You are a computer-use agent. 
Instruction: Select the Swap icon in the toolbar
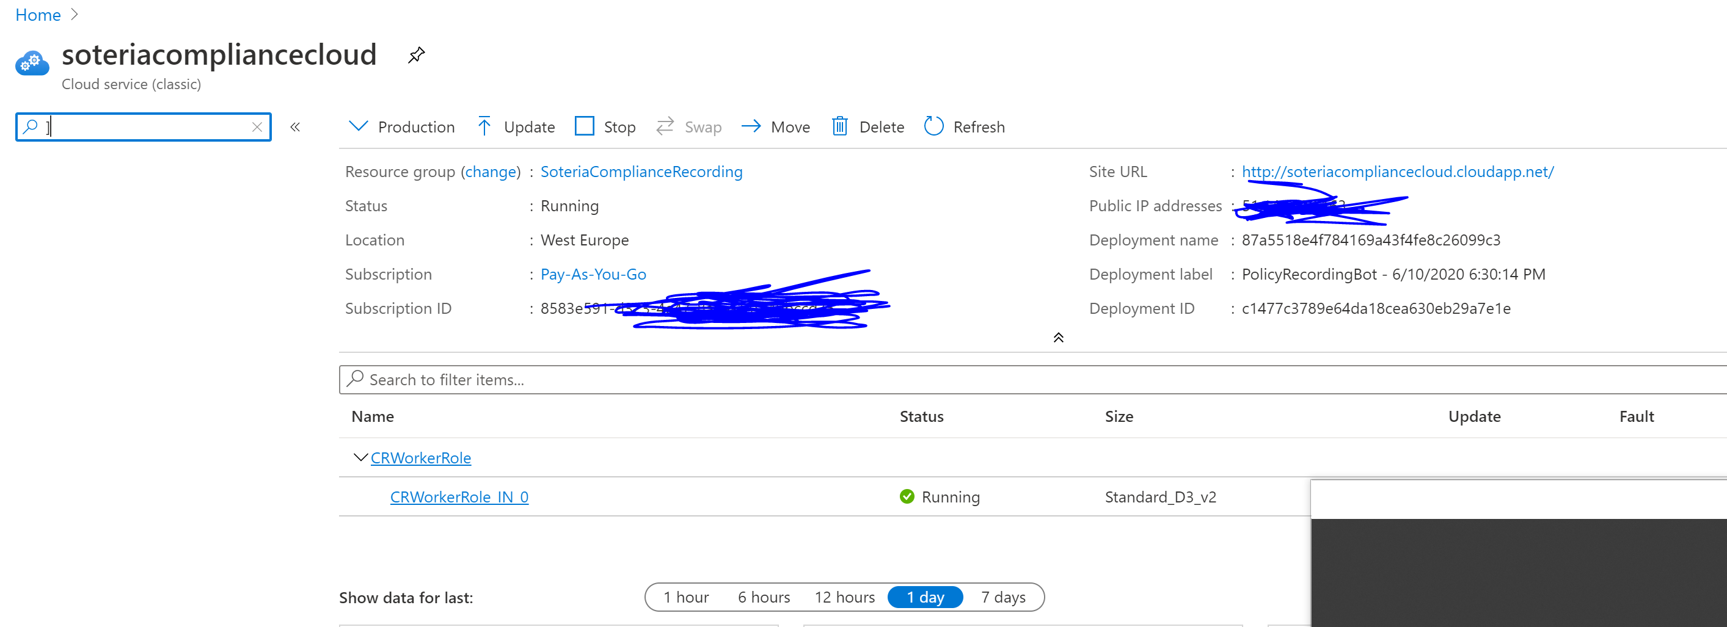coord(665,126)
